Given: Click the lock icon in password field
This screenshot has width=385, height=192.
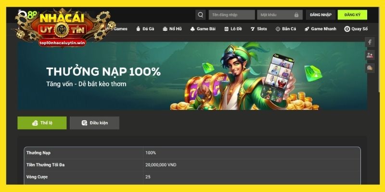Looking at the screenshot, I should coord(296,15).
